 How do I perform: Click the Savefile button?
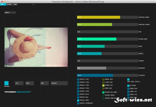[59, 83]
